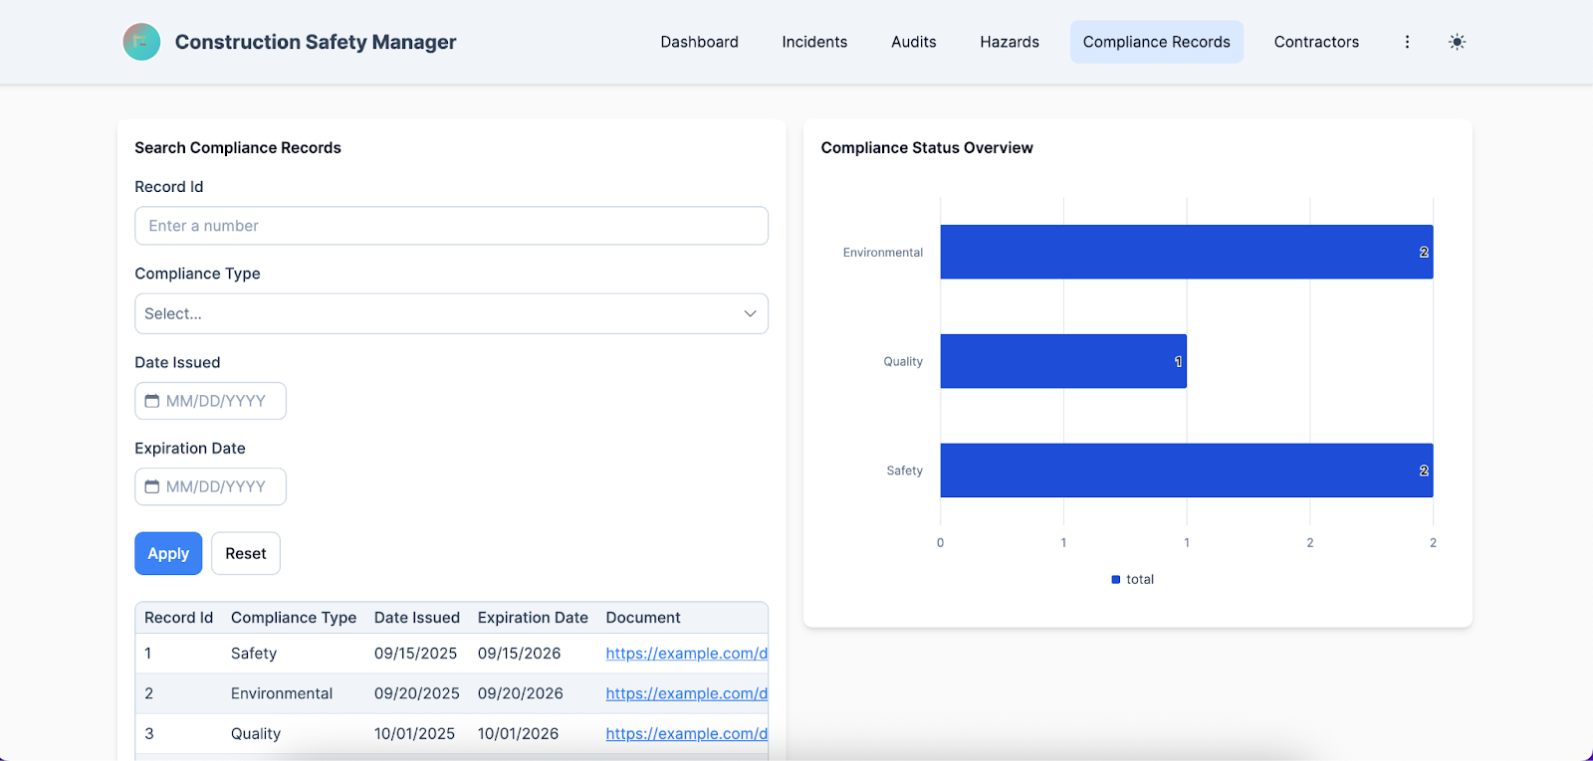1593x761 pixels.
Task: Open the document link for Environmental record 2
Action: [x=686, y=693]
